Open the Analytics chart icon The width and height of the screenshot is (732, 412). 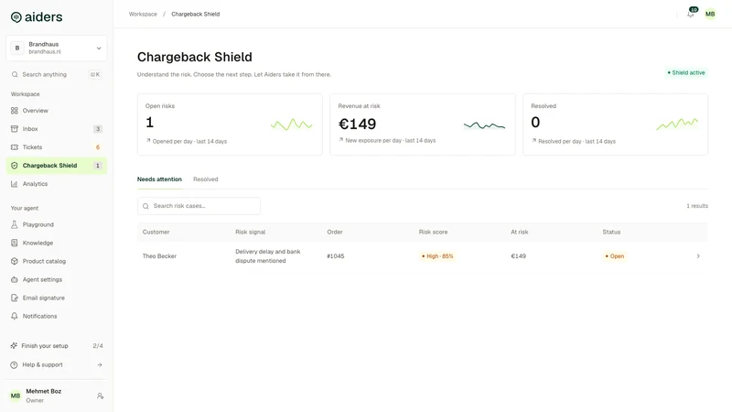pyautogui.click(x=15, y=184)
